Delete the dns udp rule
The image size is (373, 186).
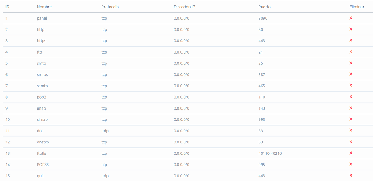(x=351, y=131)
